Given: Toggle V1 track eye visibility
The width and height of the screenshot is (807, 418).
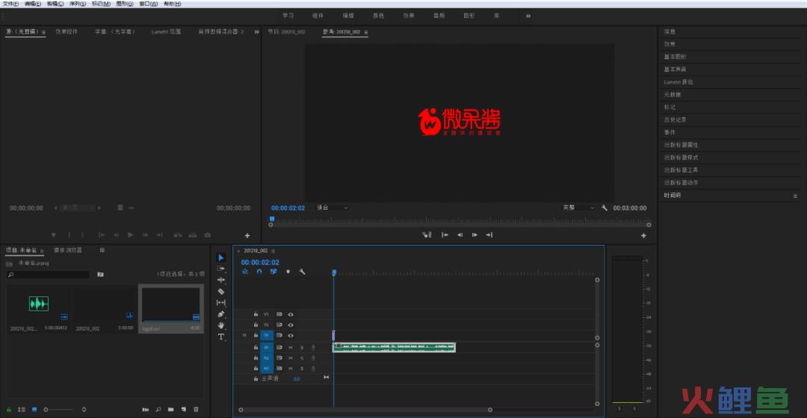Looking at the screenshot, I should click(x=290, y=335).
